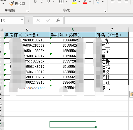The height and width of the screenshot is (130, 133).
Task: Open the font (字体) dialog launcher
Action: pyautogui.click(x=105, y=11)
